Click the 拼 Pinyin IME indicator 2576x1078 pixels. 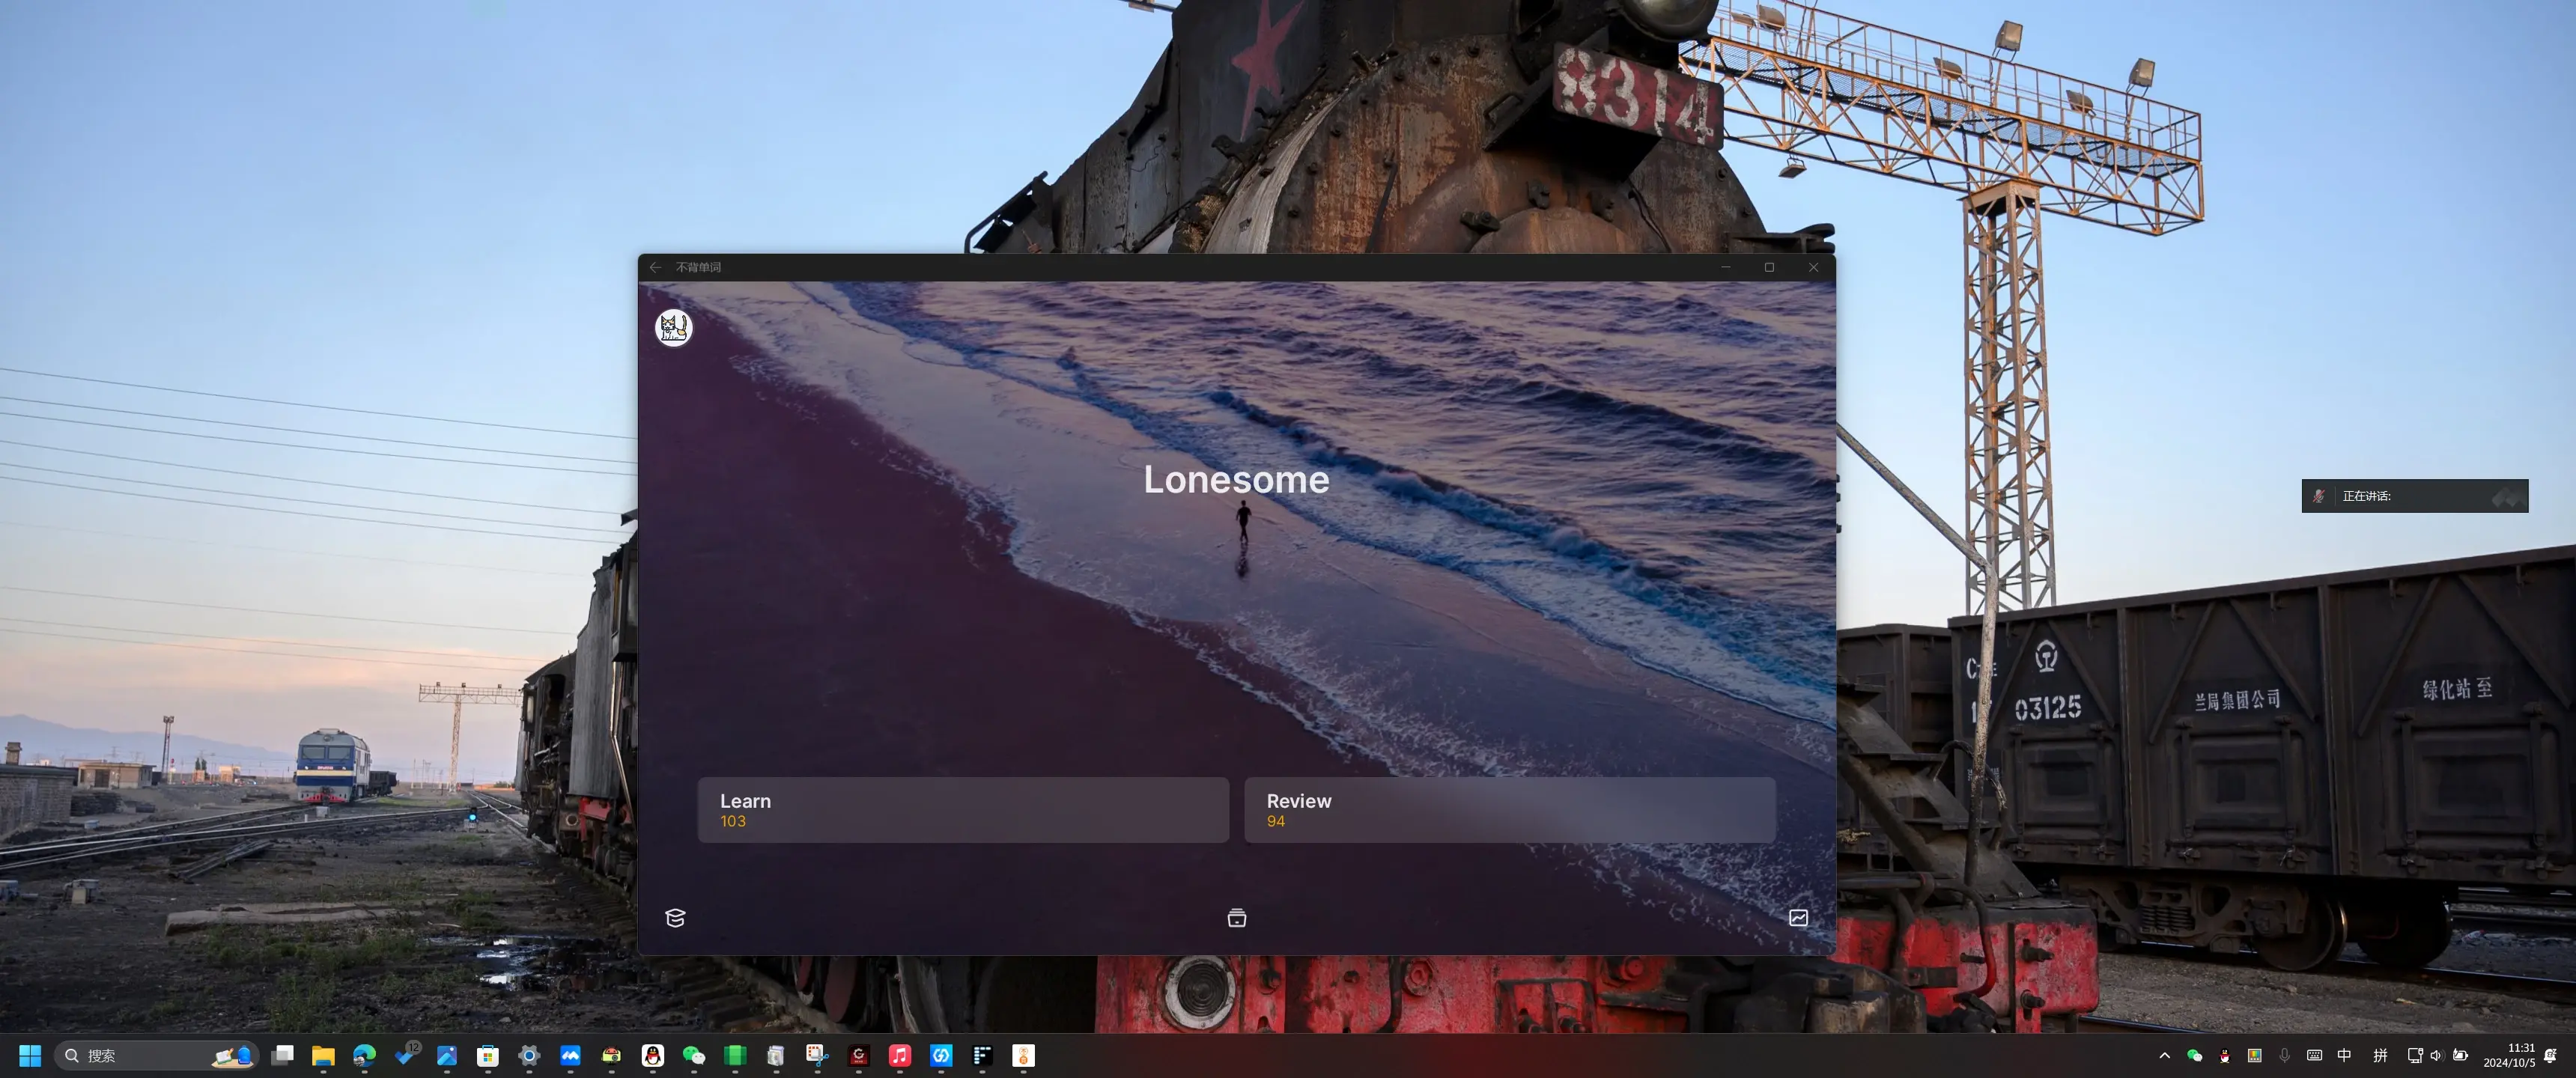tap(2380, 1055)
